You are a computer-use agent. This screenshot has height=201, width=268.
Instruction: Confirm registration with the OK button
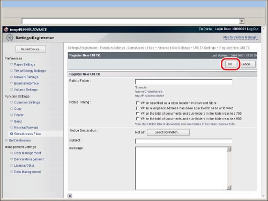[230, 64]
